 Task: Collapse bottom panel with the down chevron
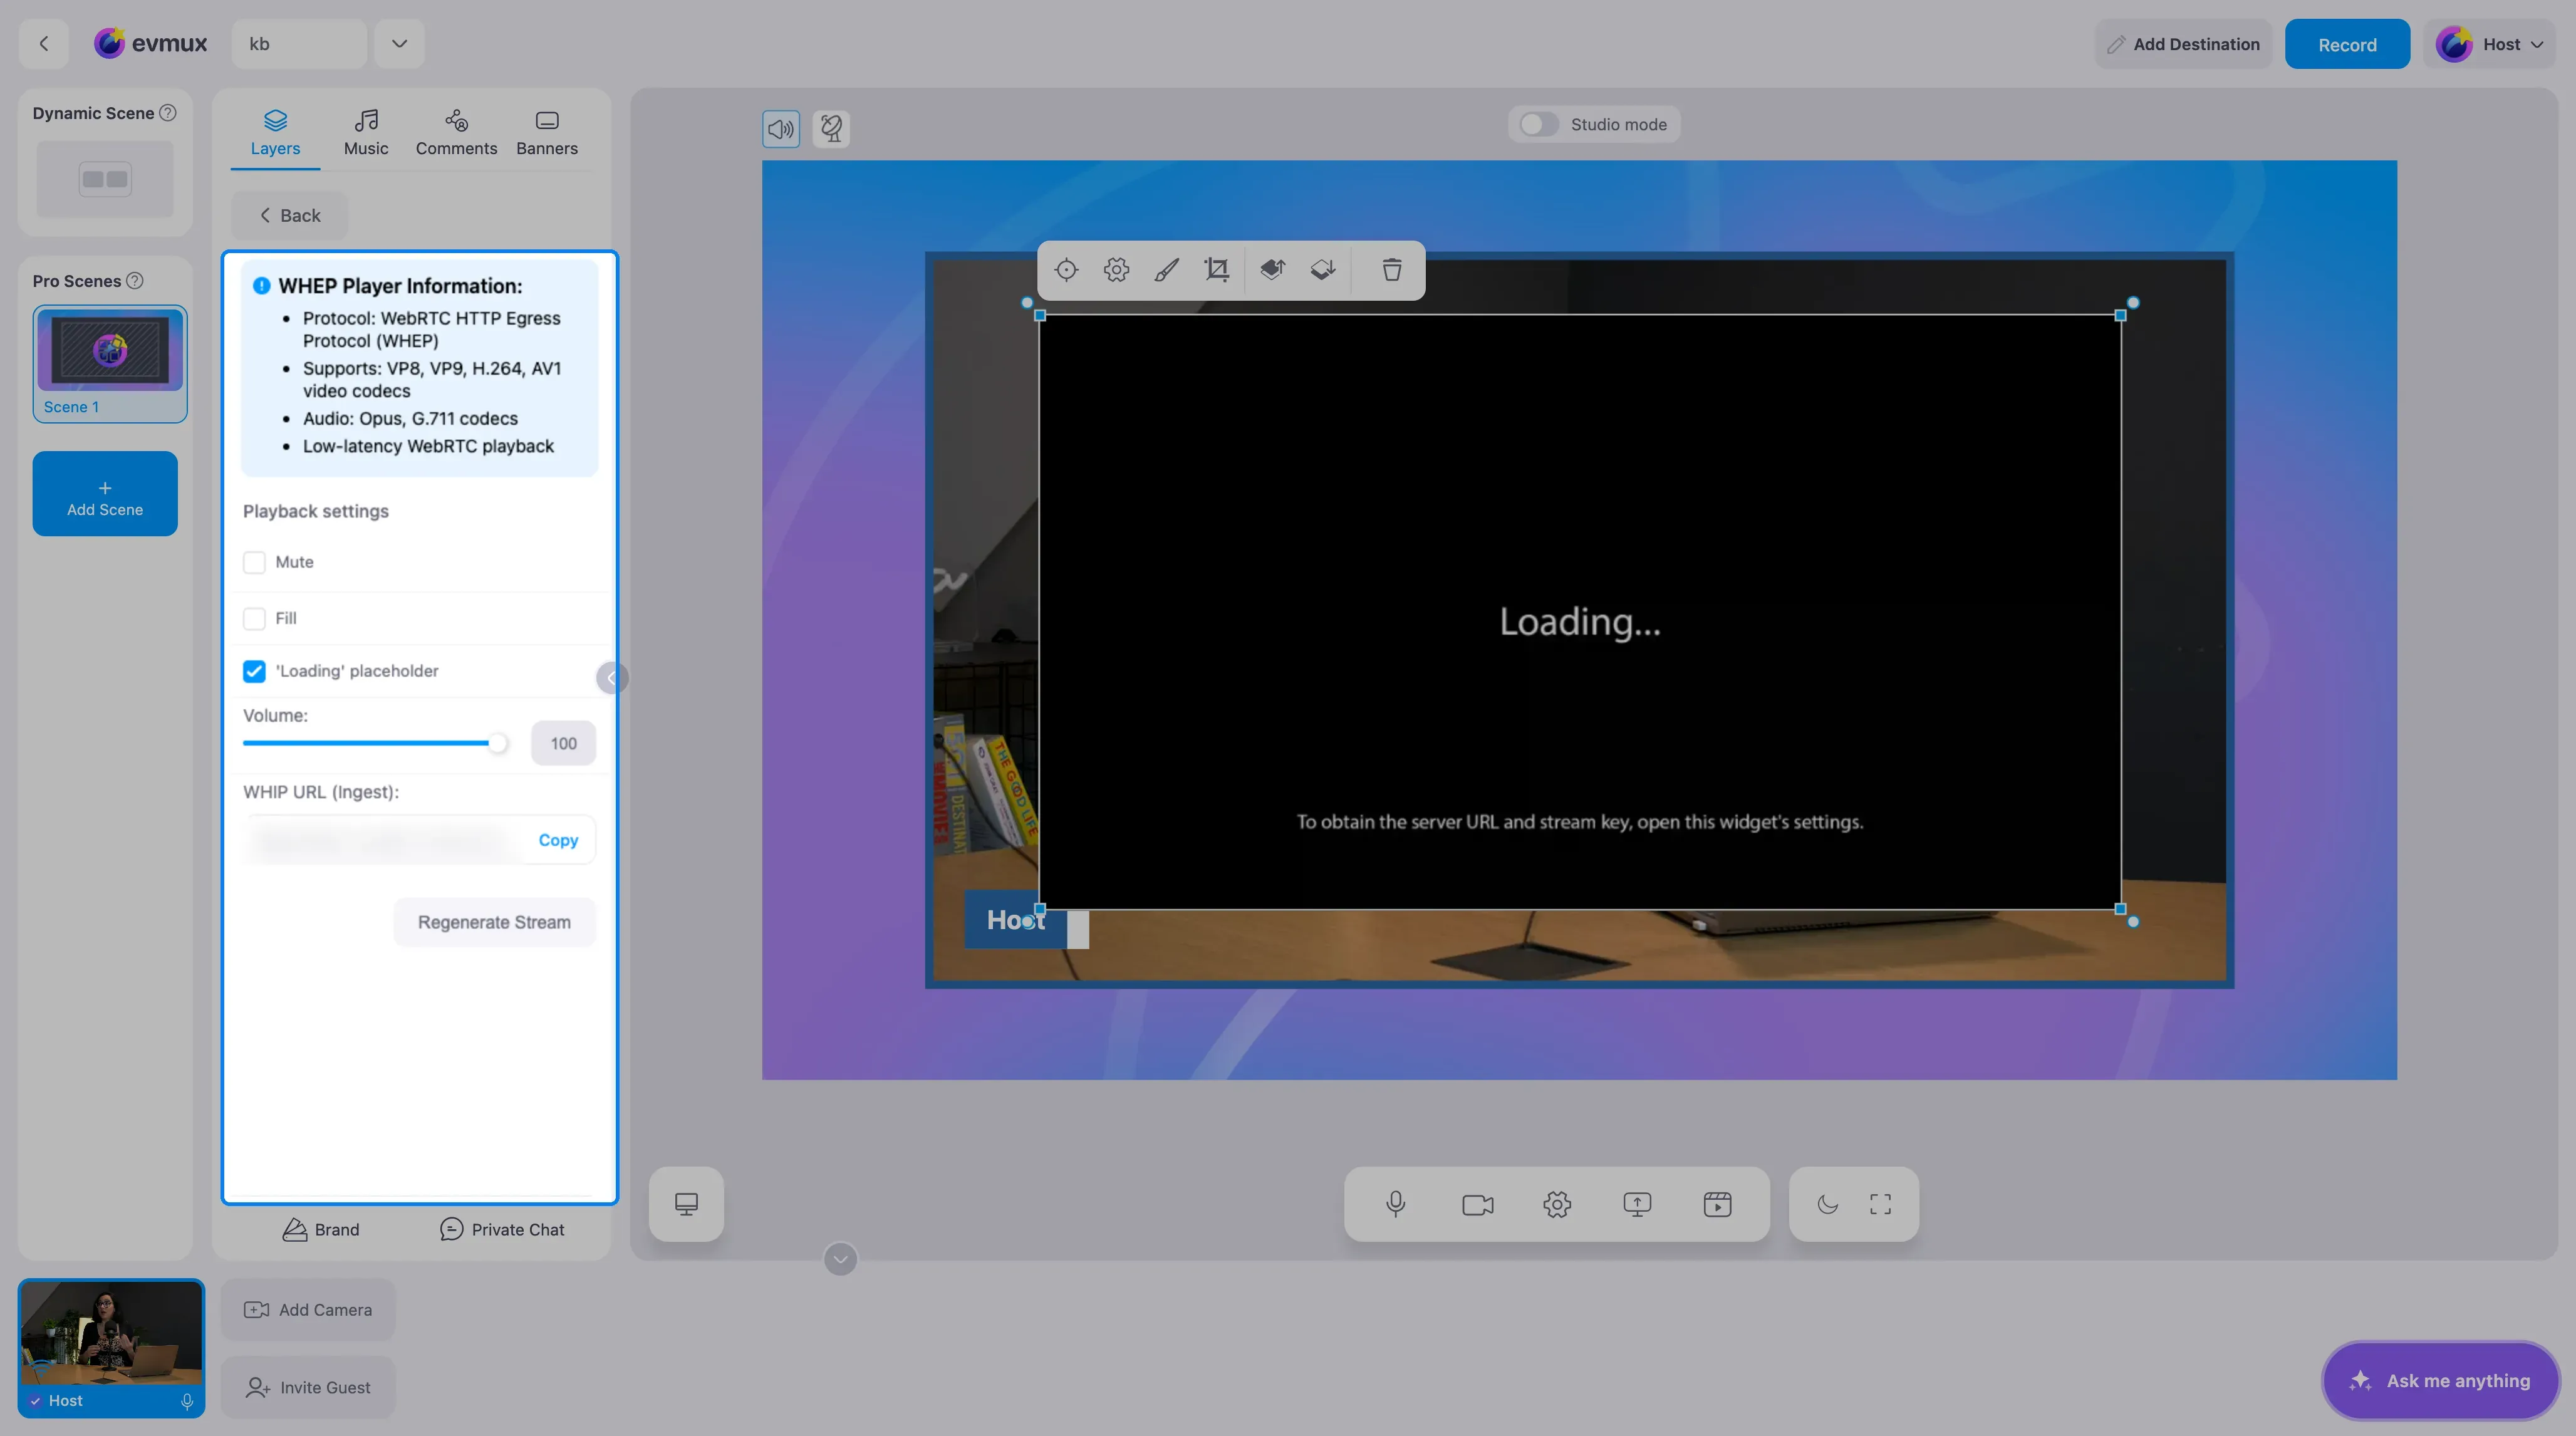click(840, 1259)
